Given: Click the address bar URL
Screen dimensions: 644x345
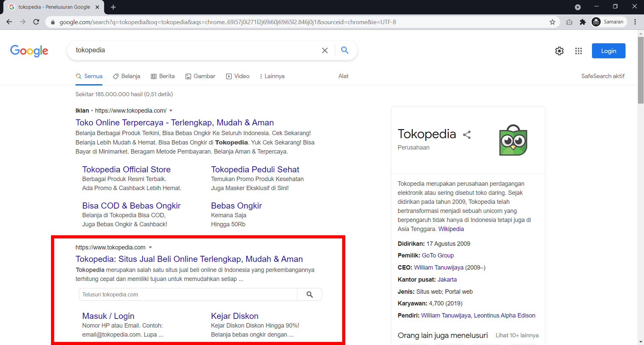Looking at the screenshot, I should [x=228, y=22].
